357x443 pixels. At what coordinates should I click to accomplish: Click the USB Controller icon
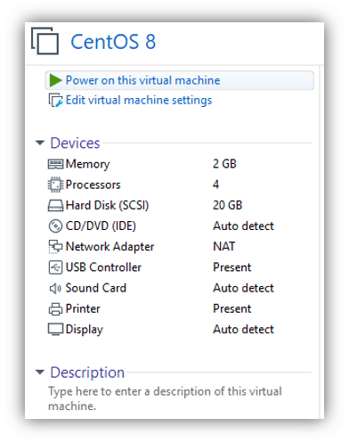[x=55, y=267]
